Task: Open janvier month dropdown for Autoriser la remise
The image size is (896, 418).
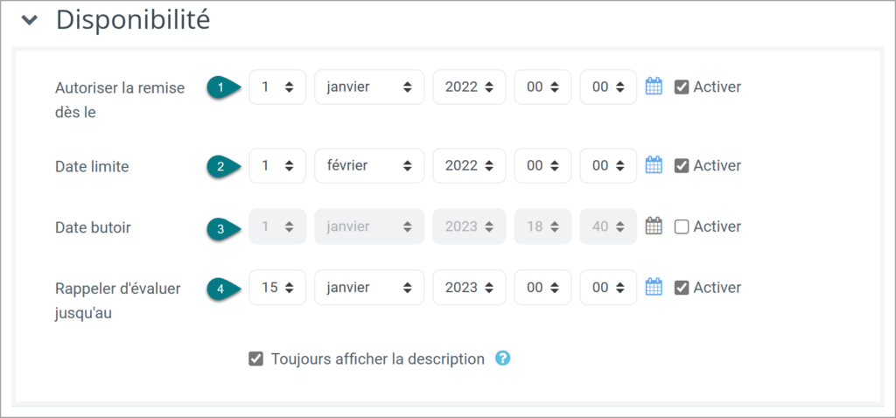Action: coord(369,87)
